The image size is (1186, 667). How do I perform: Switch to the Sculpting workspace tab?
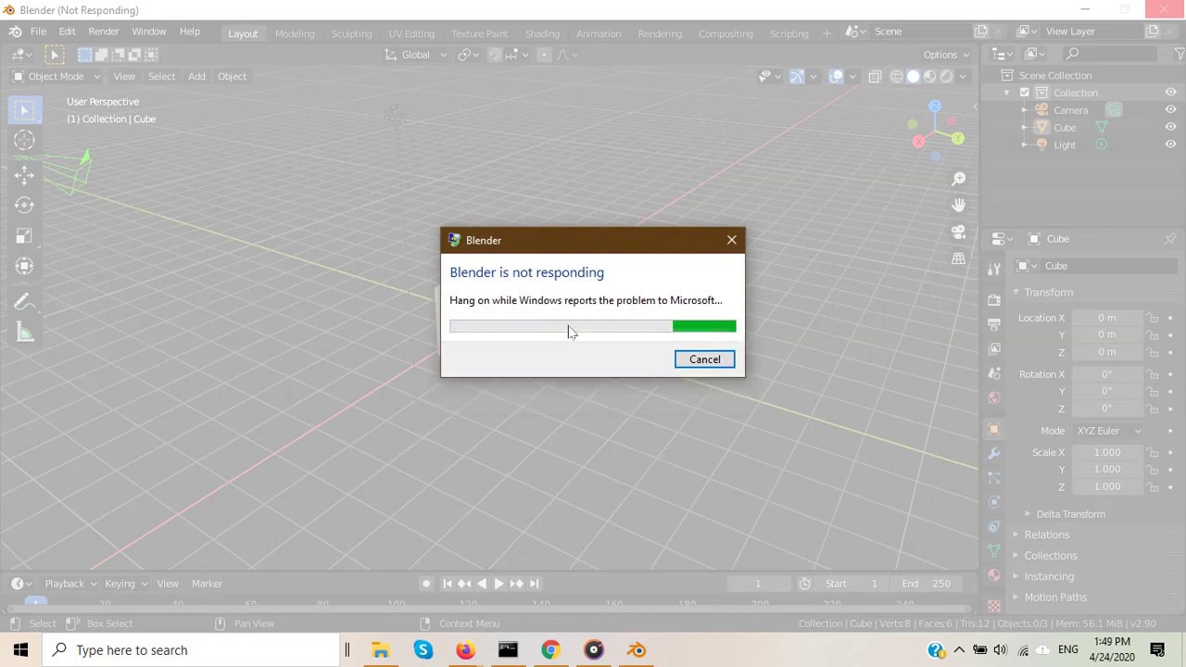click(352, 33)
